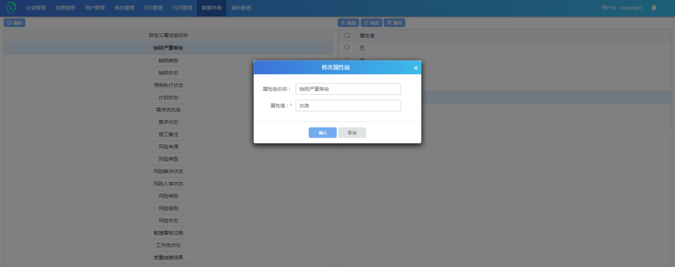The width and height of the screenshot is (675, 267).
Task: Open the EPS管理 menu
Action: click(153, 8)
